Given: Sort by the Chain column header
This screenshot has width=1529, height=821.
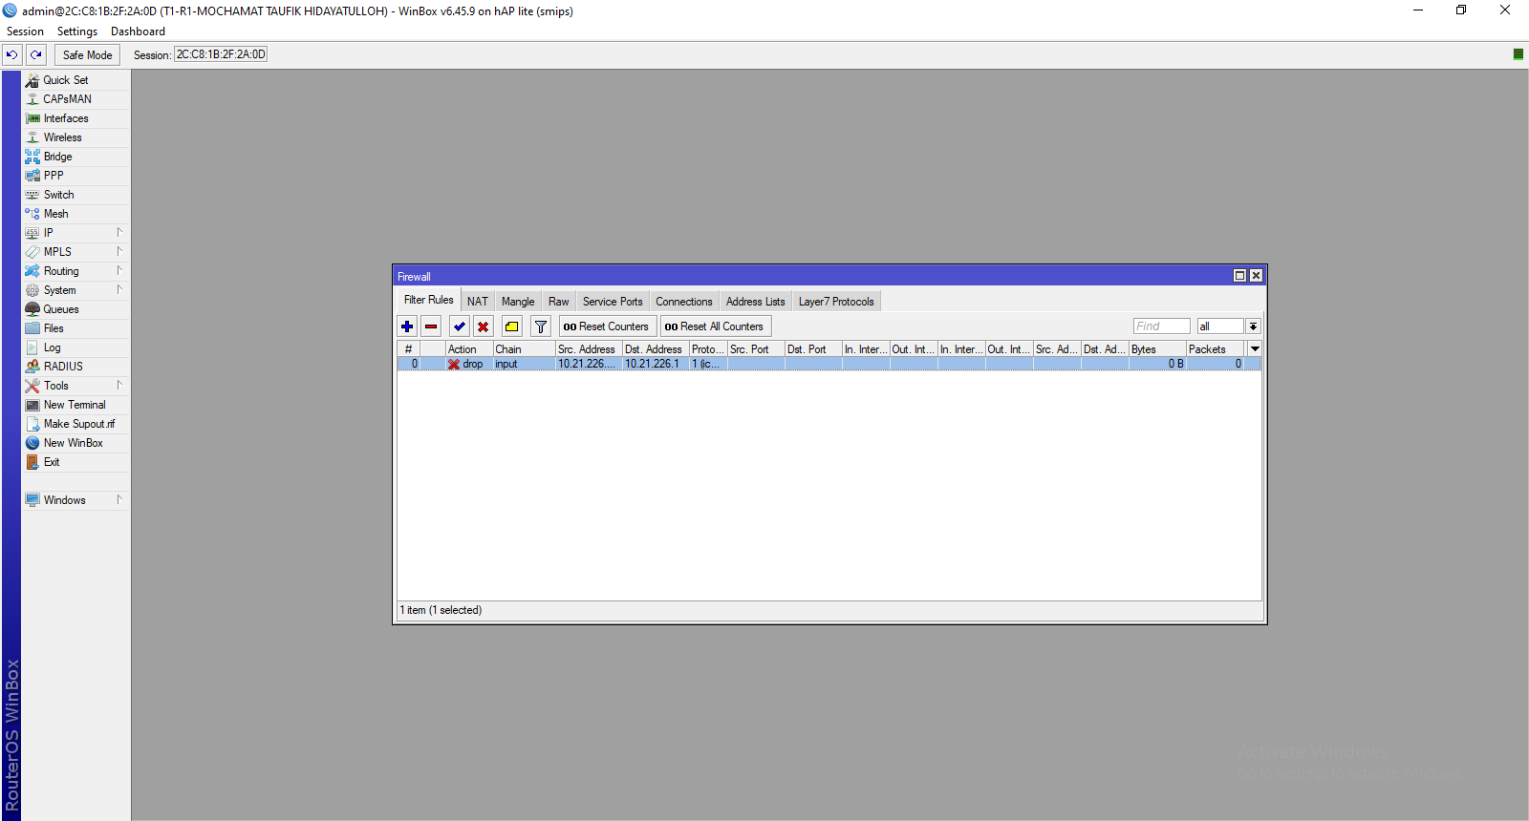Looking at the screenshot, I should (x=524, y=349).
